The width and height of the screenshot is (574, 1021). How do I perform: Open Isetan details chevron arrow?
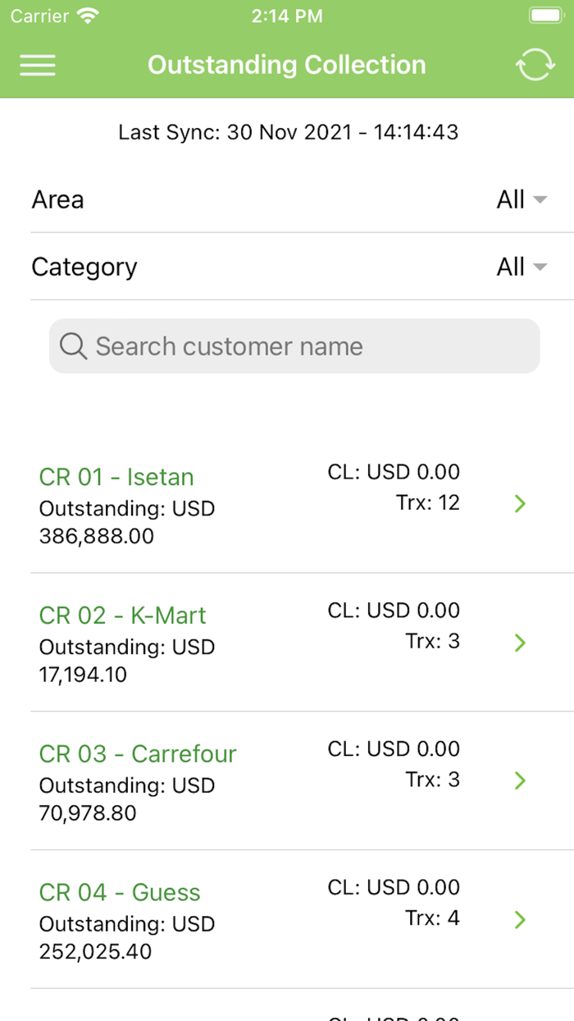tap(519, 504)
